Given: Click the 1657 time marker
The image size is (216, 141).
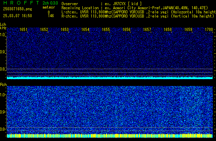Looking at the screenshot, I should click(x=147, y=30).
